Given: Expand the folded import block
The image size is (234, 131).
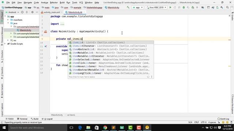Looking at the screenshot, I should [63, 24].
